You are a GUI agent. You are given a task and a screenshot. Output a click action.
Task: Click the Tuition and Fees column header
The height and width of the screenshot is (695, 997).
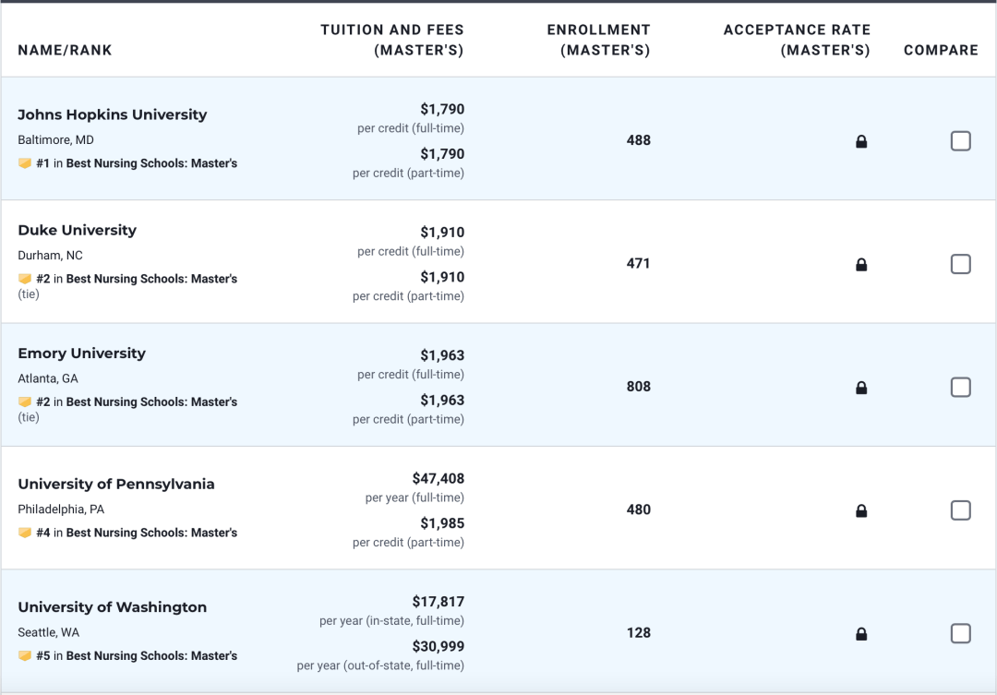[x=392, y=40]
